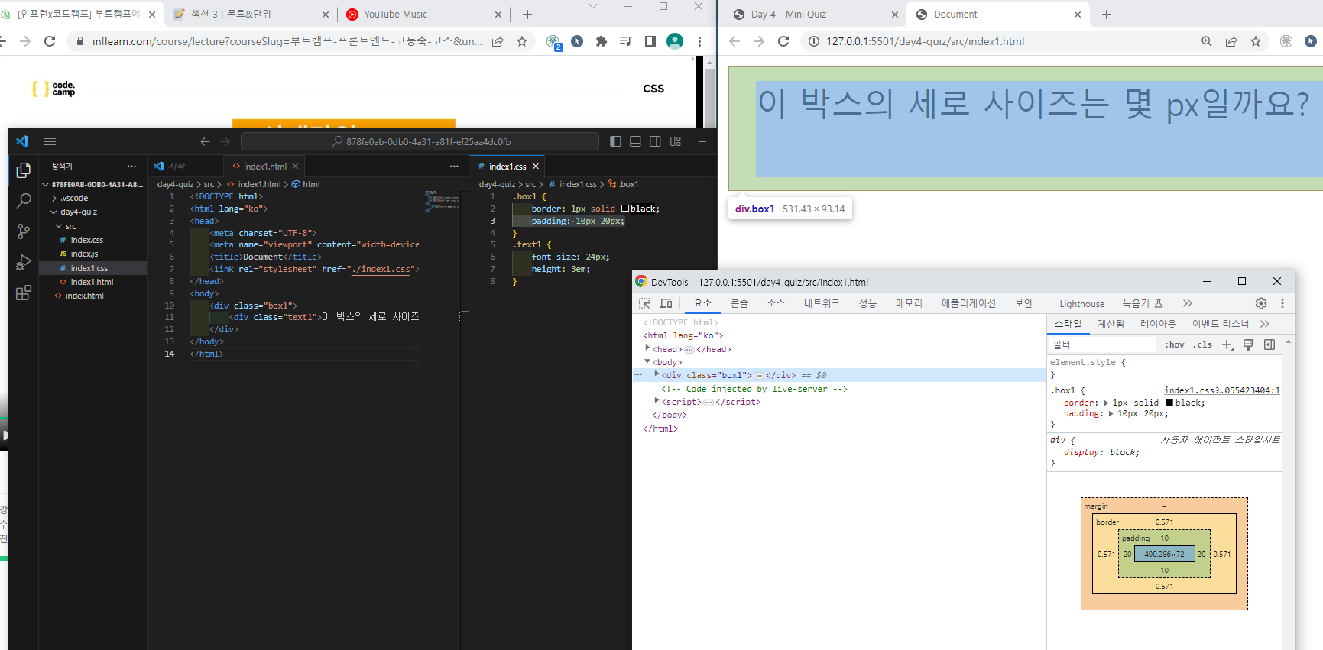Toggle .cls class editor button

1203,344
